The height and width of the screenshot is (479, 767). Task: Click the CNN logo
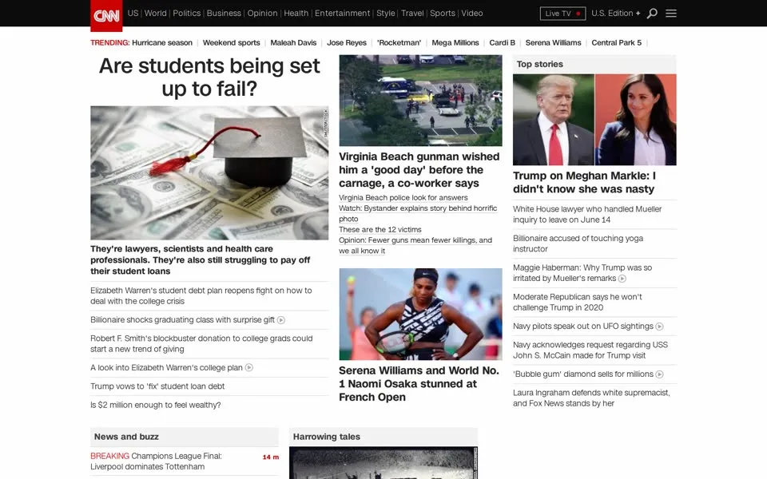(106, 16)
